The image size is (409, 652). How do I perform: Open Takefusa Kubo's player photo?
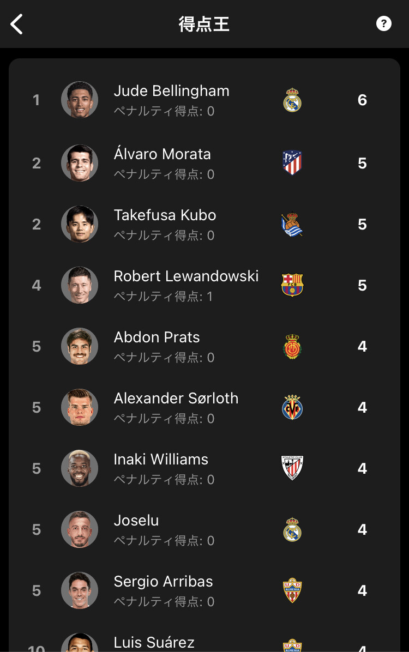click(x=80, y=224)
